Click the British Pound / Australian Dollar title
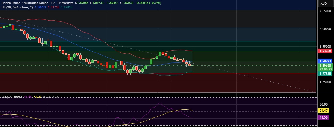Viewport: 334px width, 127px height. 24,3
